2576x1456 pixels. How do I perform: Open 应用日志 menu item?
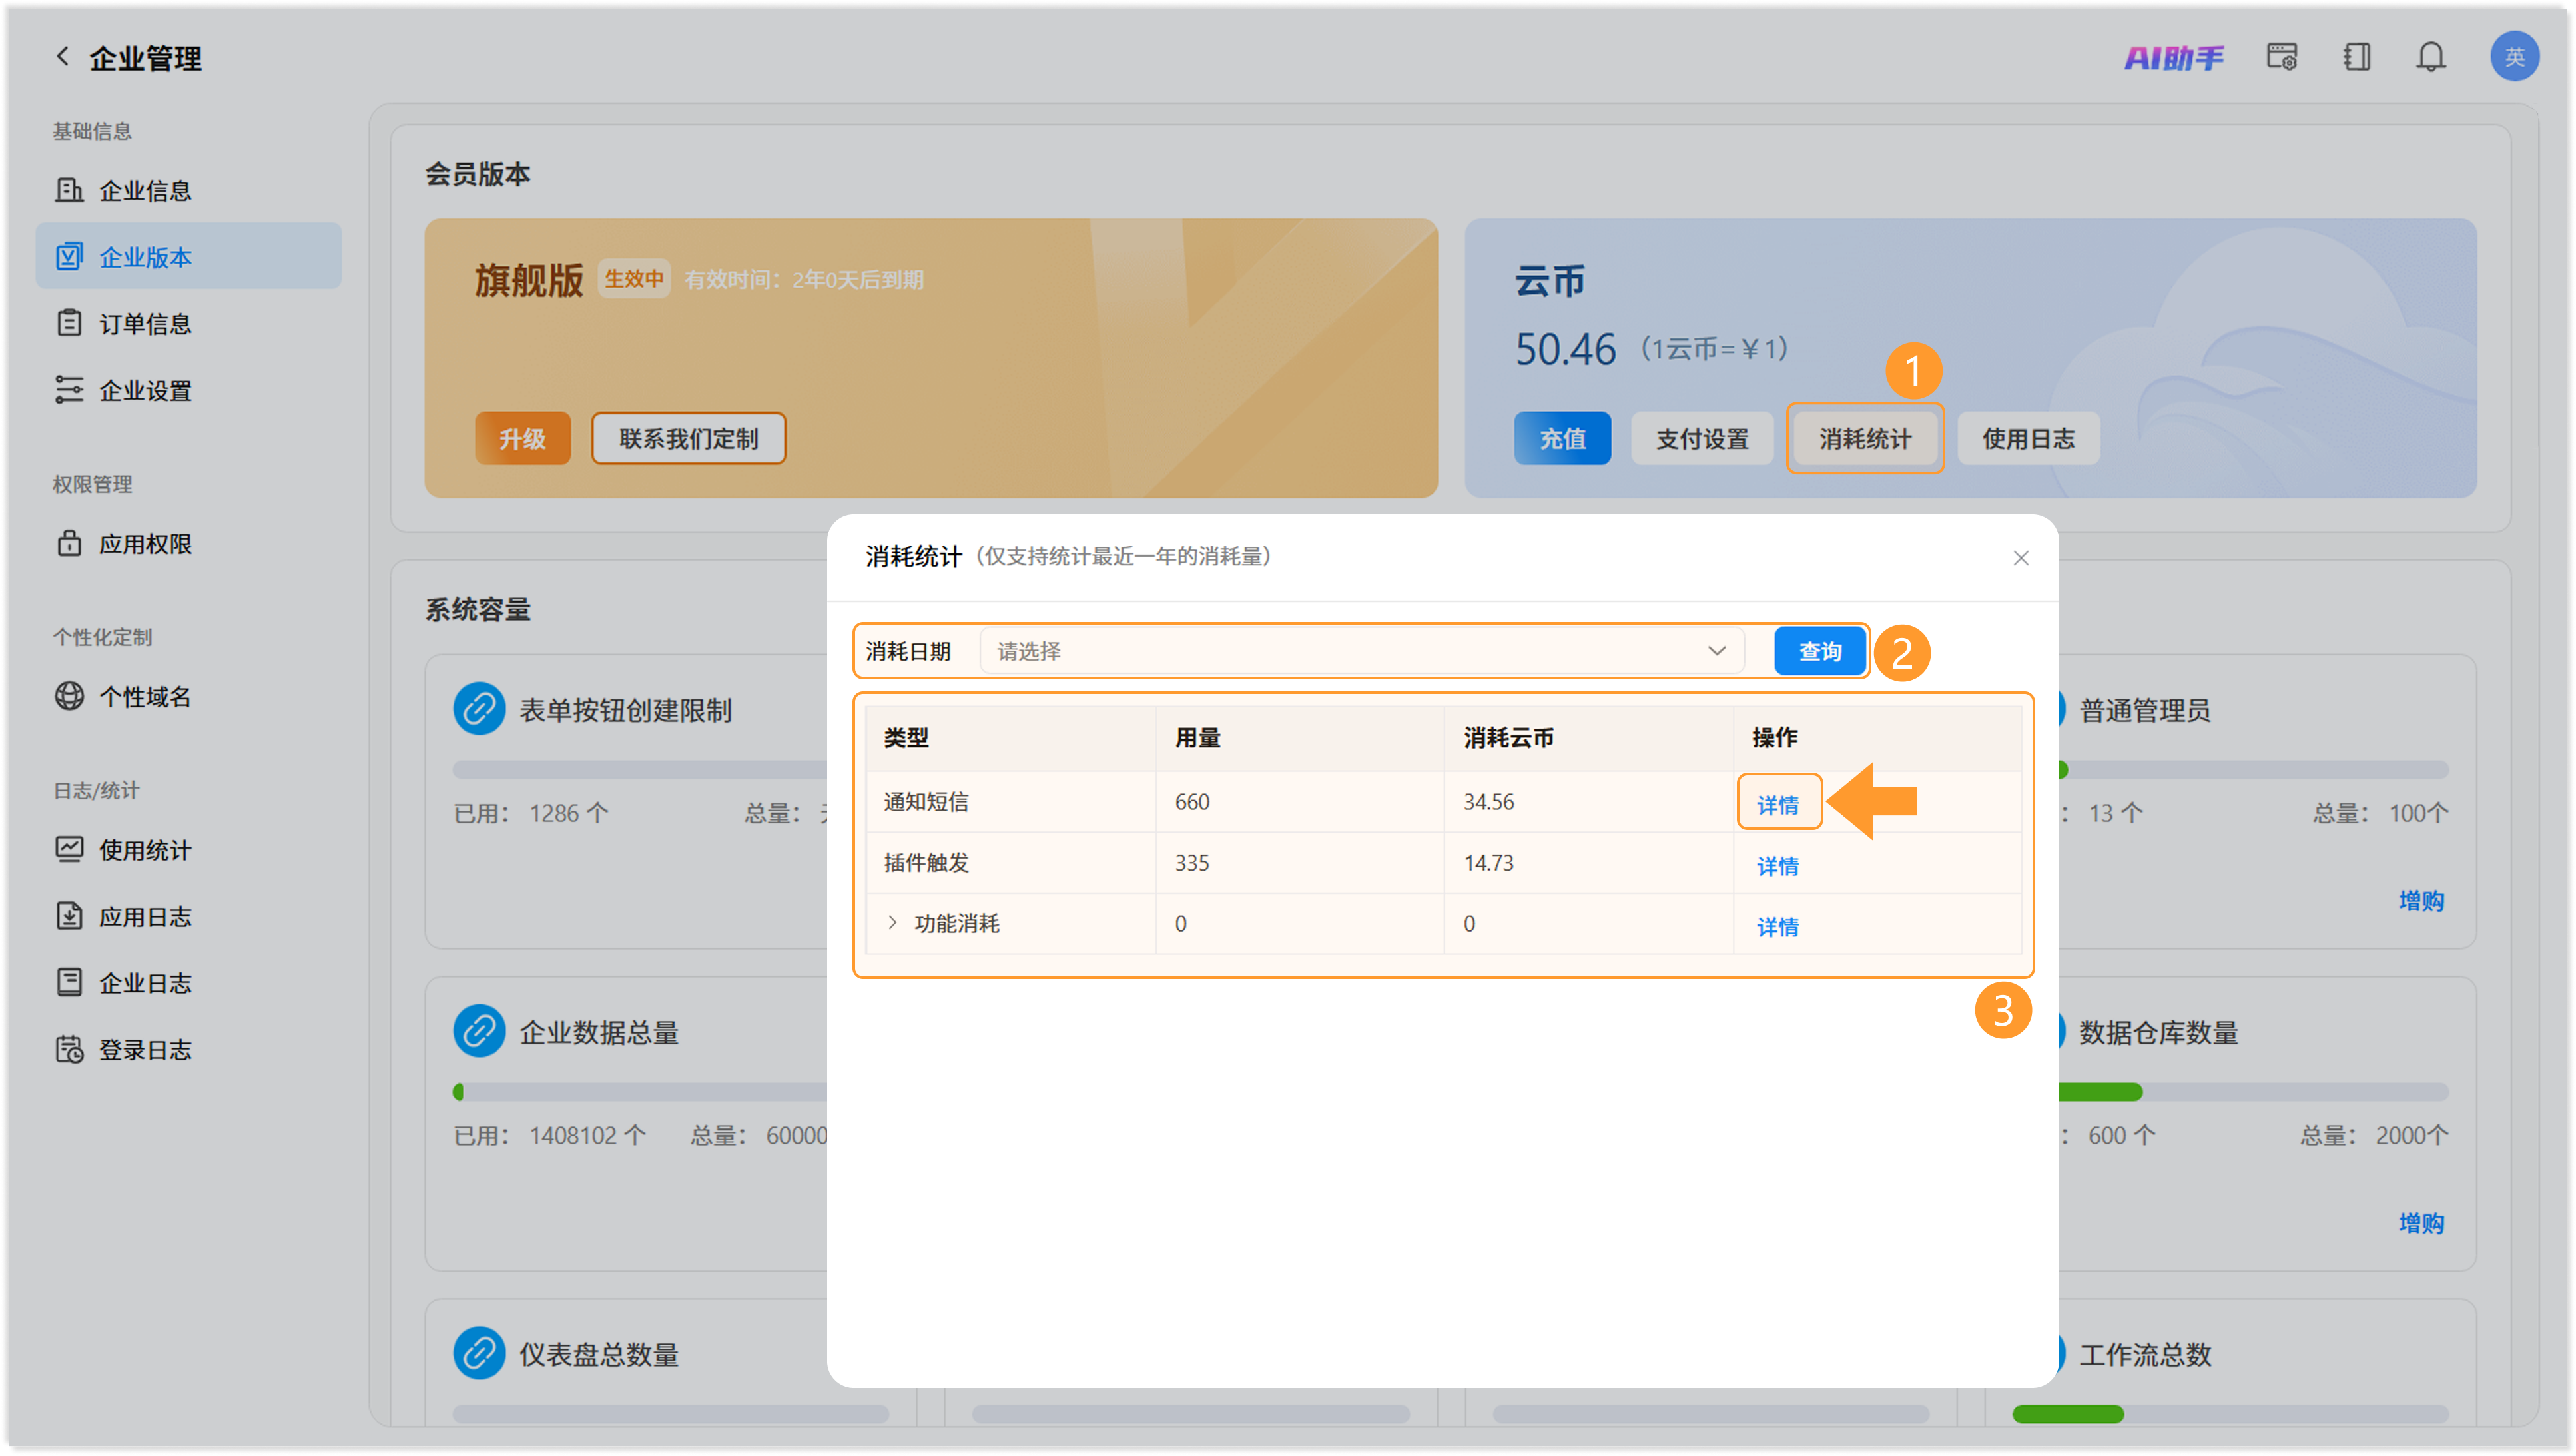[x=188, y=916]
